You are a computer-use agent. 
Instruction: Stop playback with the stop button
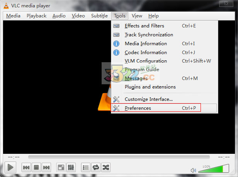tap(36, 167)
